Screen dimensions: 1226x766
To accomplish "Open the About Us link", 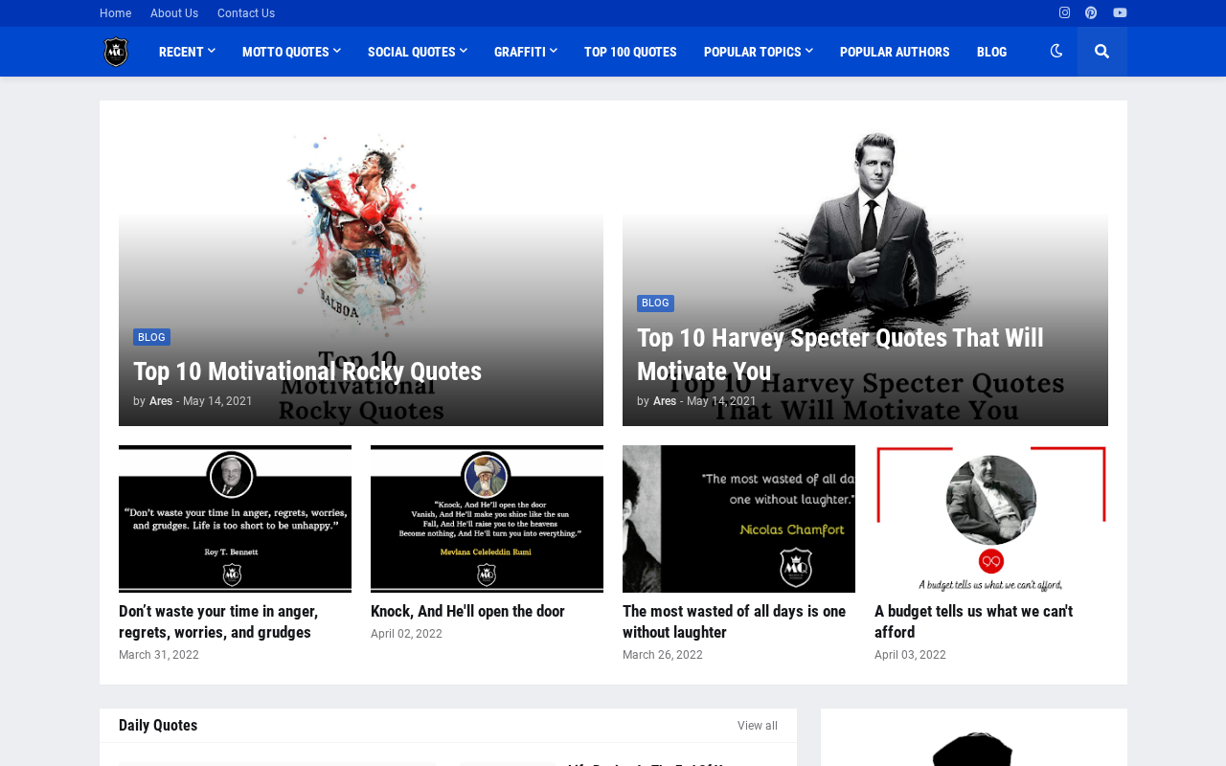I will (x=174, y=13).
